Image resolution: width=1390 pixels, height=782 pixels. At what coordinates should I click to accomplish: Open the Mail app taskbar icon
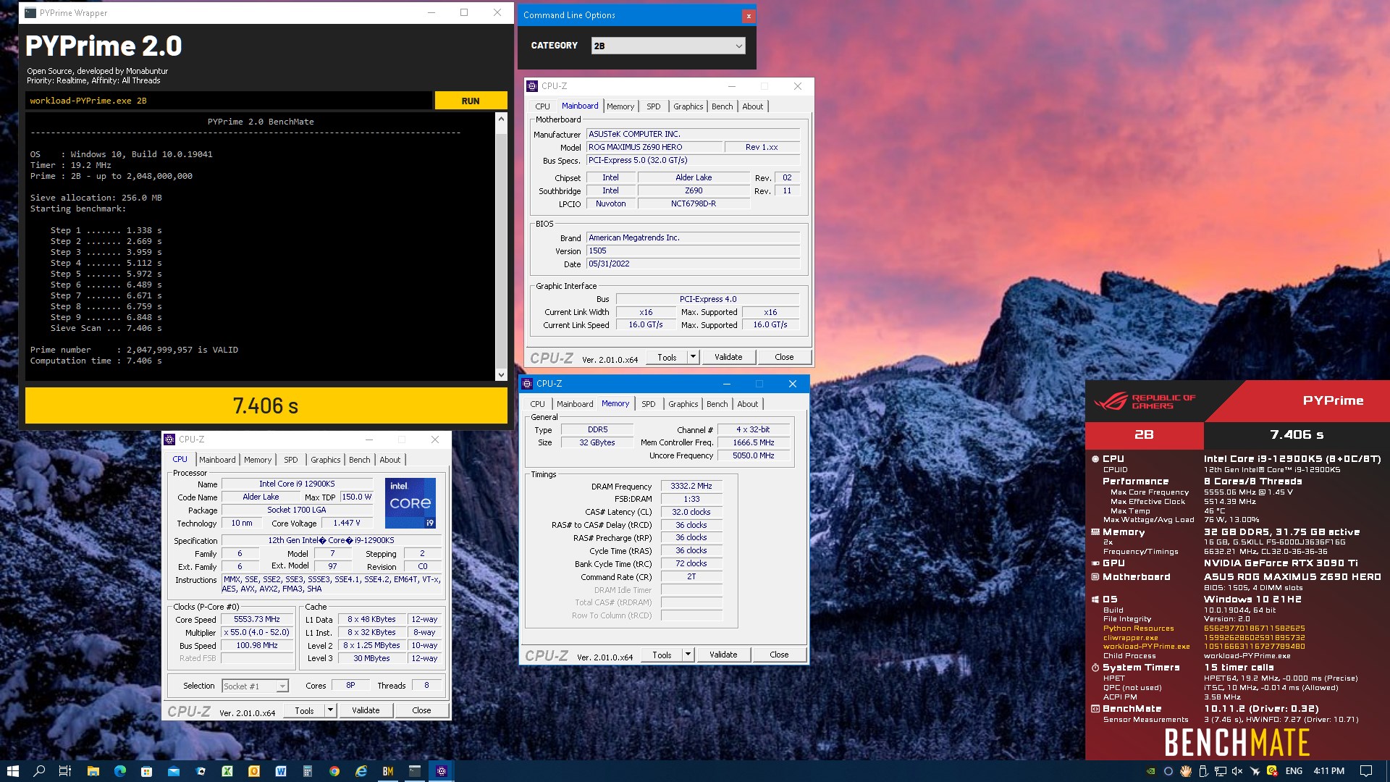tap(174, 771)
